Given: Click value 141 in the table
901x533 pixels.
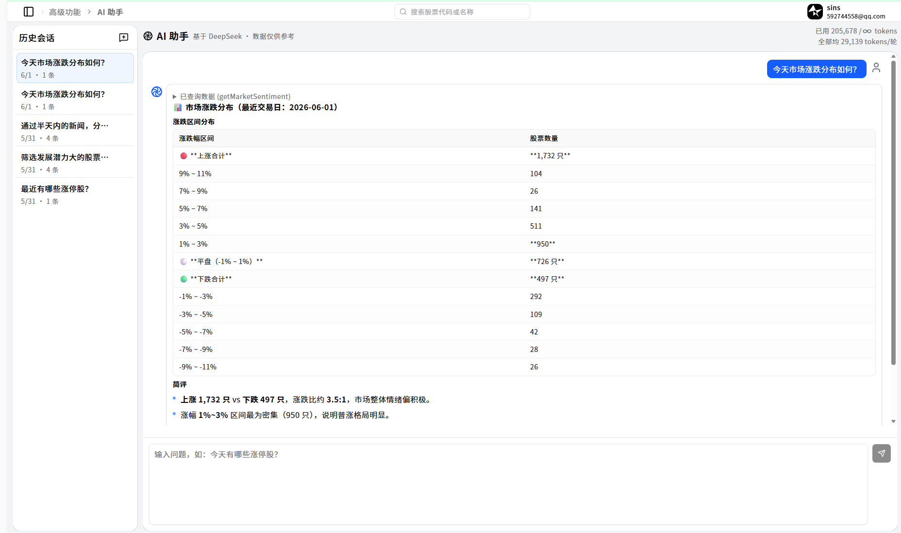Looking at the screenshot, I should click(x=536, y=209).
